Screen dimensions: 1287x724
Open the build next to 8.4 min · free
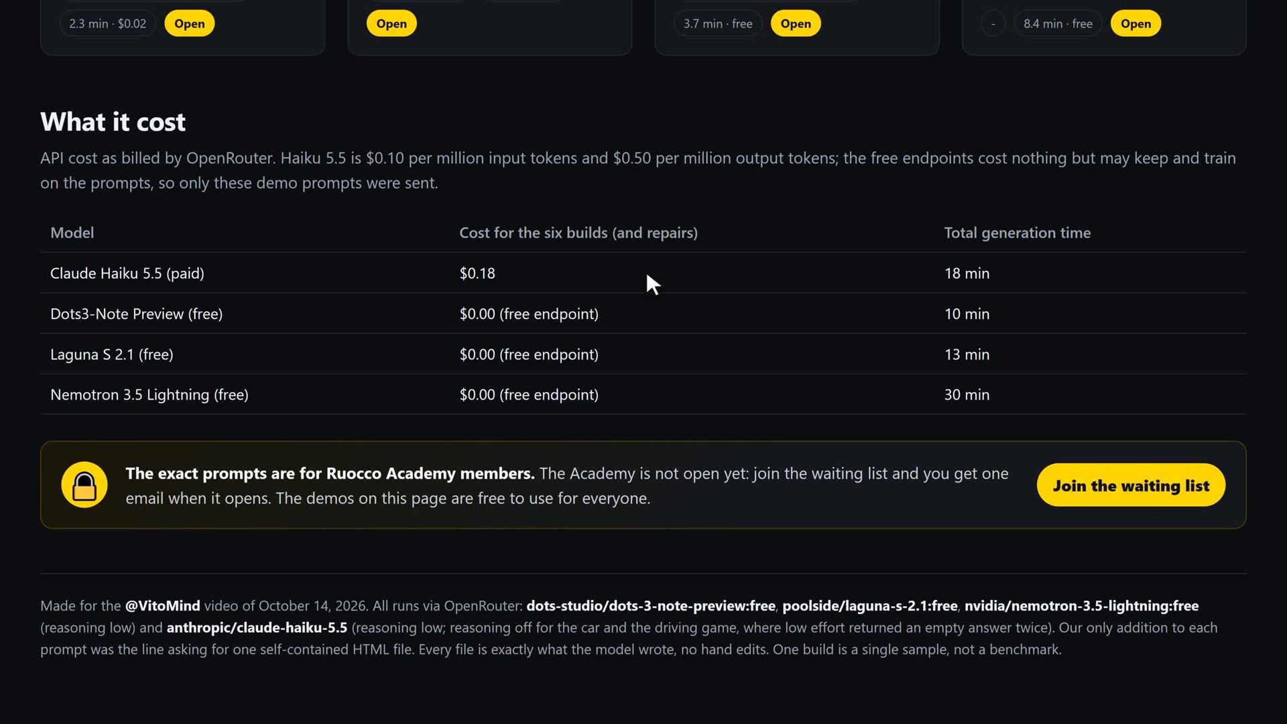(x=1136, y=23)
